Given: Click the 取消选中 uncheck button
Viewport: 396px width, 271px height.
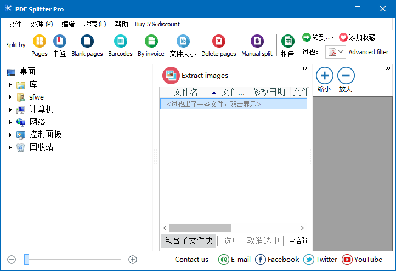Looking at the screenshot, I should [263, 240].
